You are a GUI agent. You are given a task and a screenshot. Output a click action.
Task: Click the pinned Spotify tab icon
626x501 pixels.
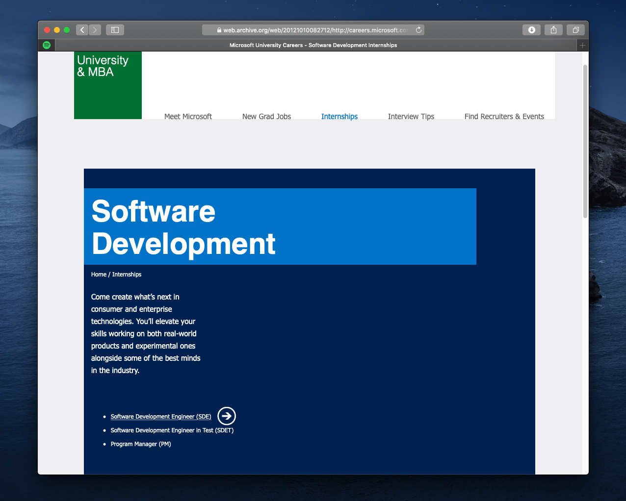(47, 45)
